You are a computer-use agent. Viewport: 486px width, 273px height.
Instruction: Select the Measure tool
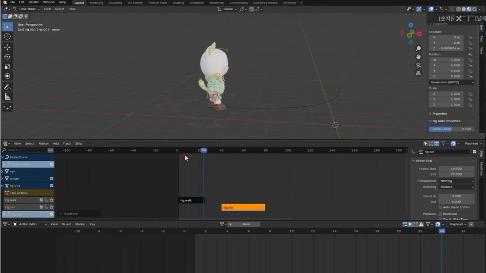point(7,97)
